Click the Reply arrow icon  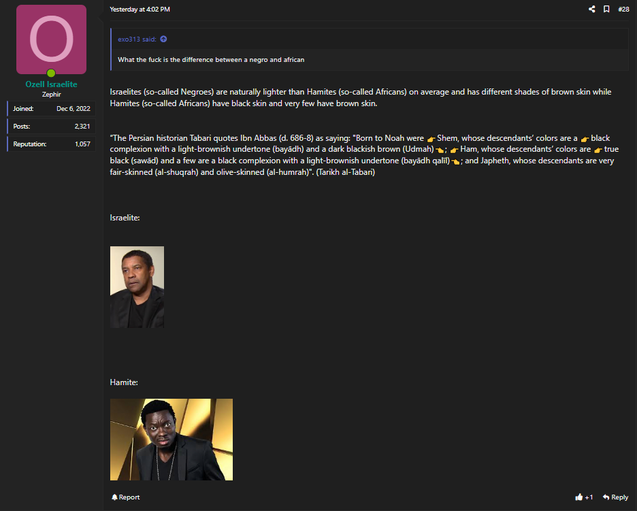pyautogui.click(x=606, y=497)
